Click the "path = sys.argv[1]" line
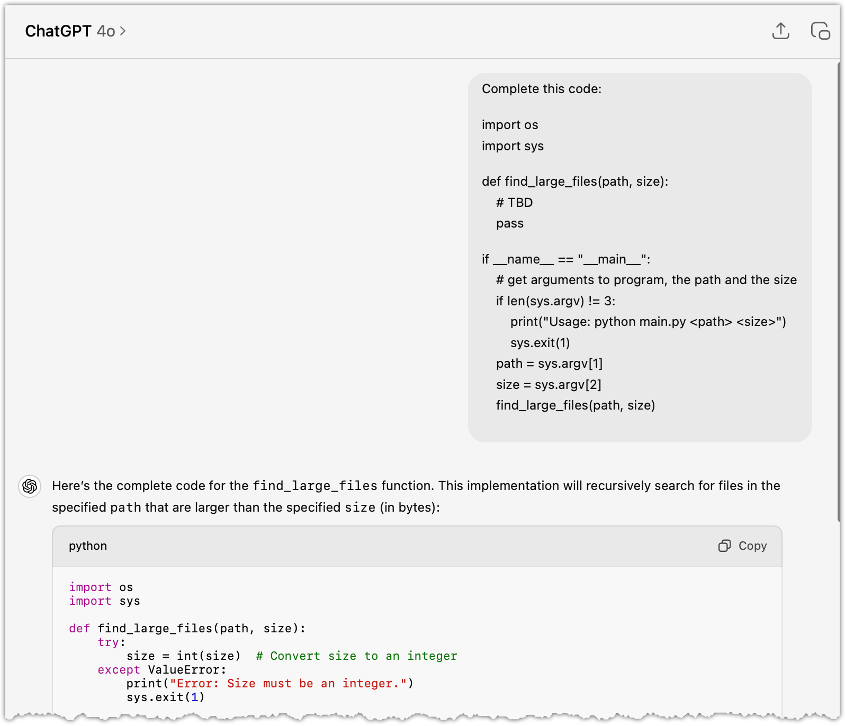 click(549, 364)
